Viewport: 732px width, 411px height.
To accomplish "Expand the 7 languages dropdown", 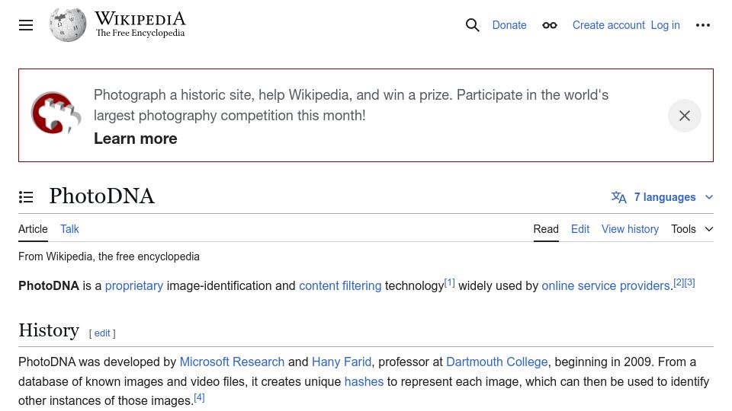I will pyautogui.click(x=662, y=197).
